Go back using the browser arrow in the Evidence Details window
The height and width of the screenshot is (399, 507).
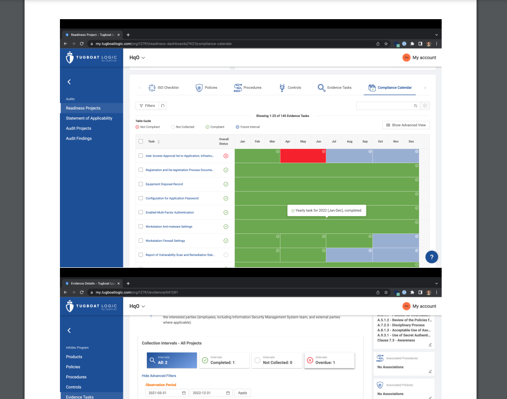pos(66,292)
